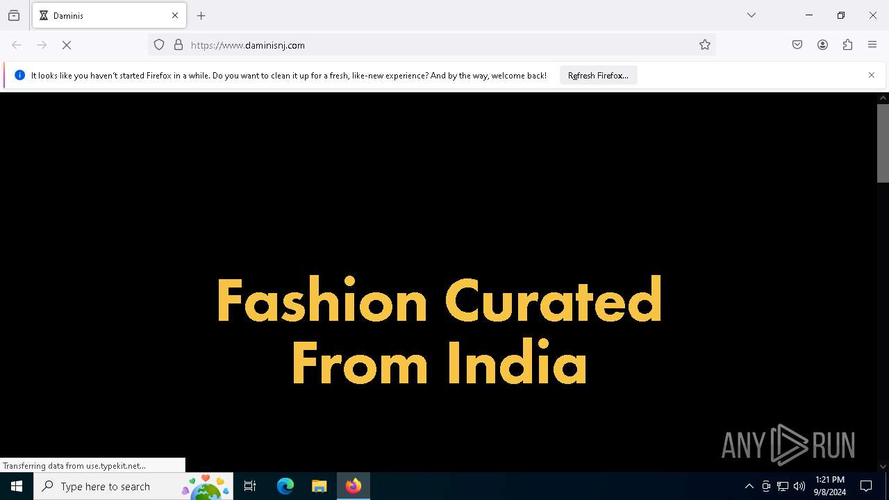Click the Refresh Firefox button
The width and height of the screenshot is (889, 500).
click(x=598, y=75)
